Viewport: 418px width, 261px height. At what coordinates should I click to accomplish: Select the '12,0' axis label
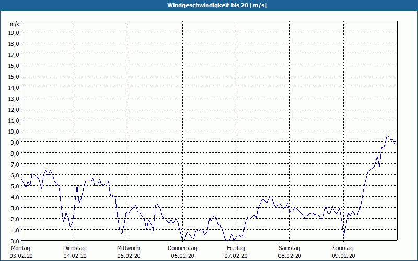[x=14, y=110]
